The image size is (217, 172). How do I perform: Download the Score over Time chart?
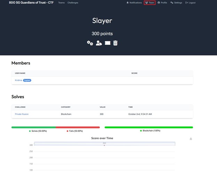191,139
